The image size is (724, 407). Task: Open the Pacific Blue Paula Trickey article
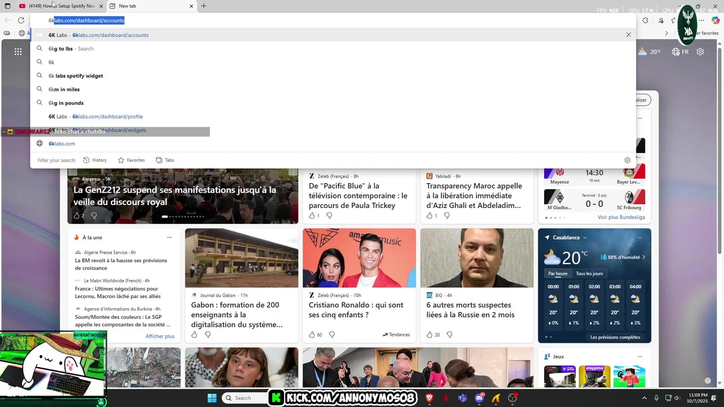coord(358,196)
